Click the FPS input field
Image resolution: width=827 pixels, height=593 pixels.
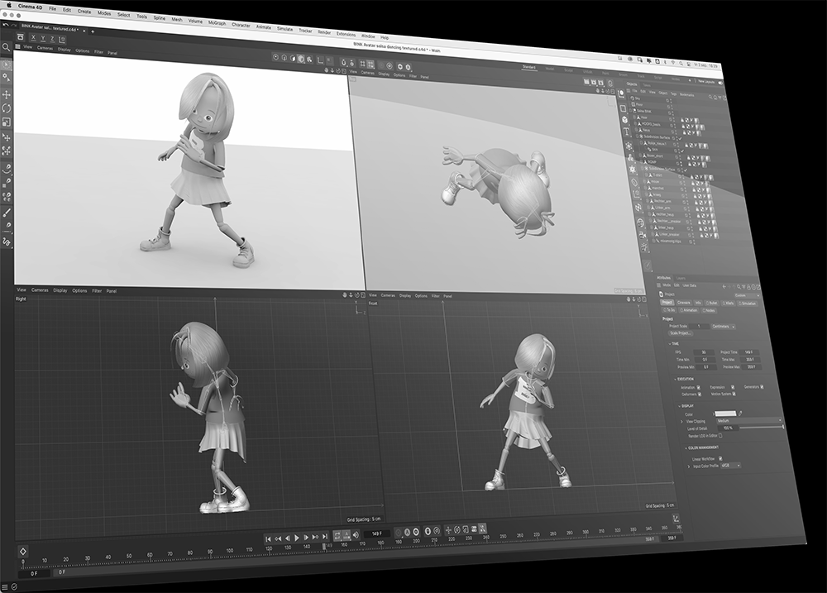point(704,352)
